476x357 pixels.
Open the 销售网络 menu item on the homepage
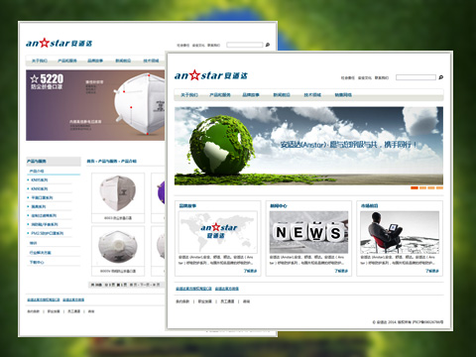343,95
